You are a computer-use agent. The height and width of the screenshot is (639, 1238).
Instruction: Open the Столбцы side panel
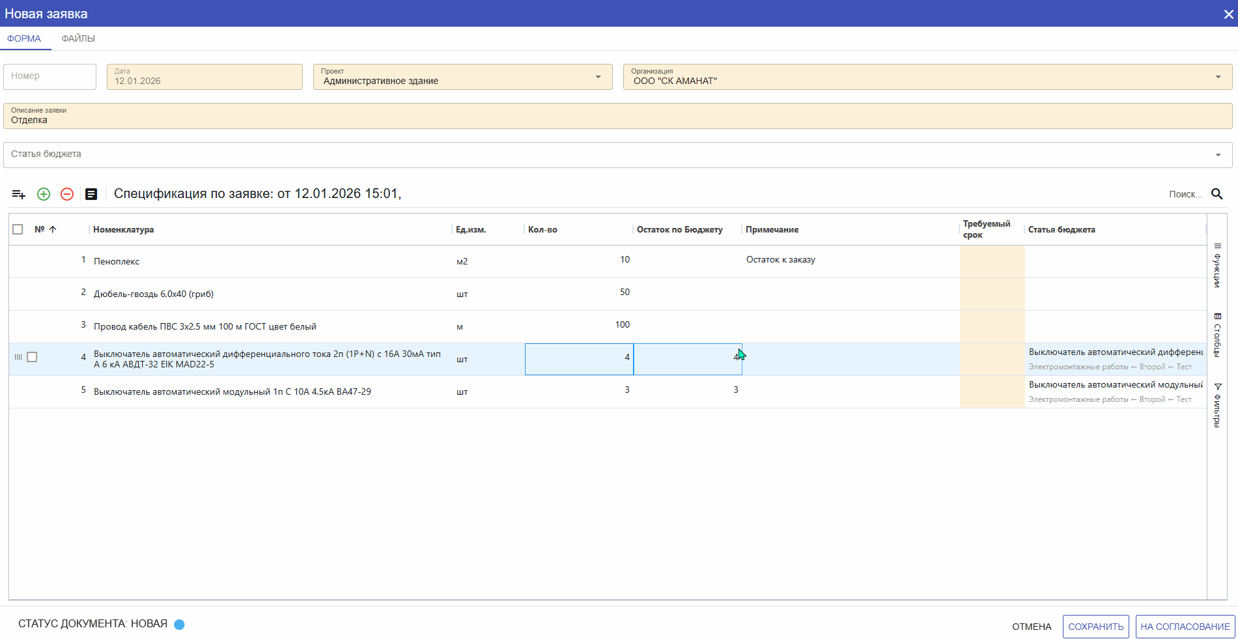coord(1217,335)
